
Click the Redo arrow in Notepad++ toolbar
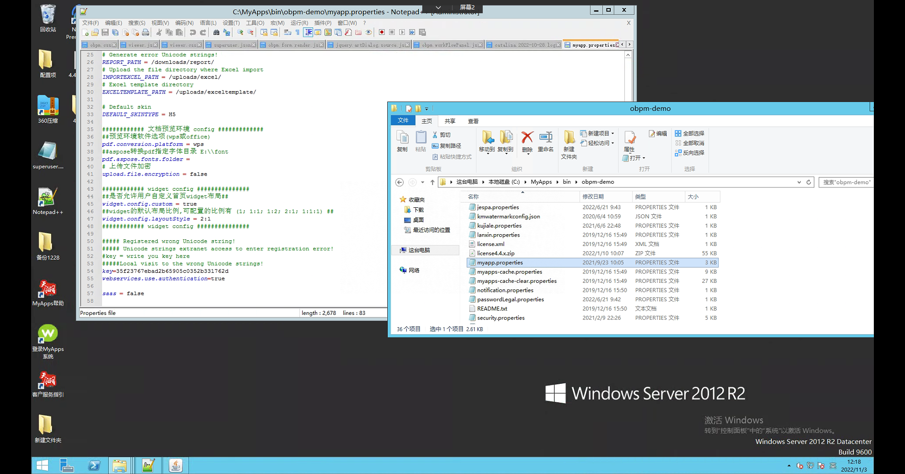pos(203,33)
